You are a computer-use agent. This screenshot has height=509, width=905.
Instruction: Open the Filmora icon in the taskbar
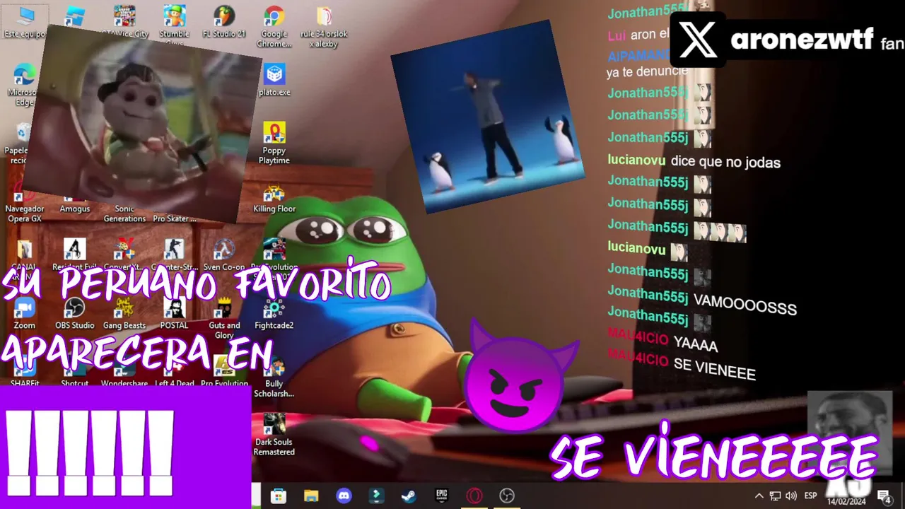click(x=376, y=496)
